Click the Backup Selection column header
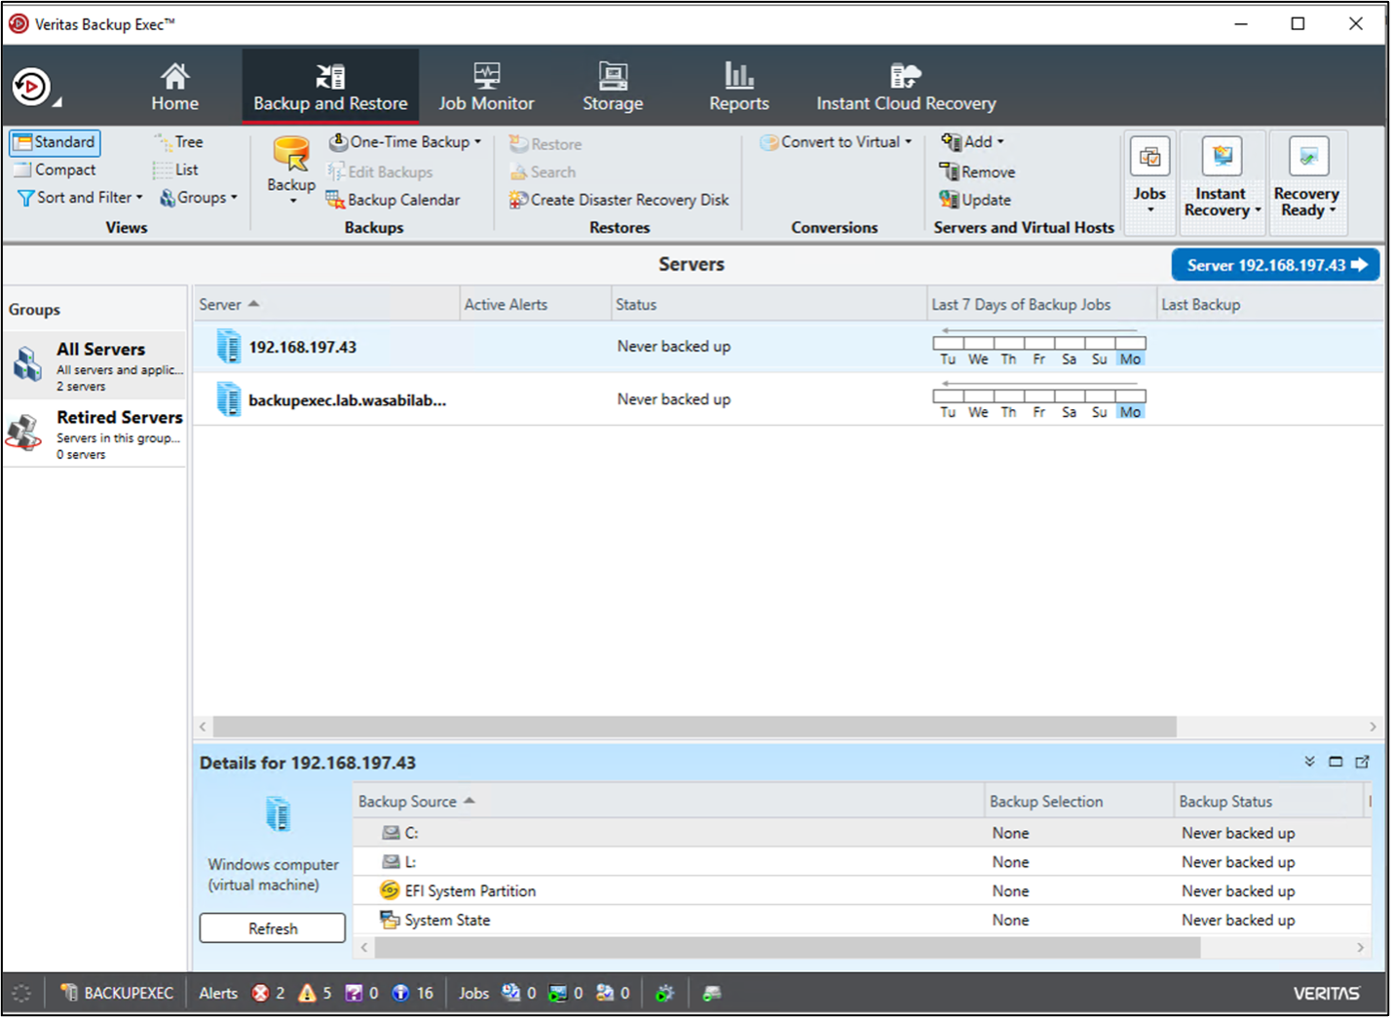 click(x=1079, y=802)
